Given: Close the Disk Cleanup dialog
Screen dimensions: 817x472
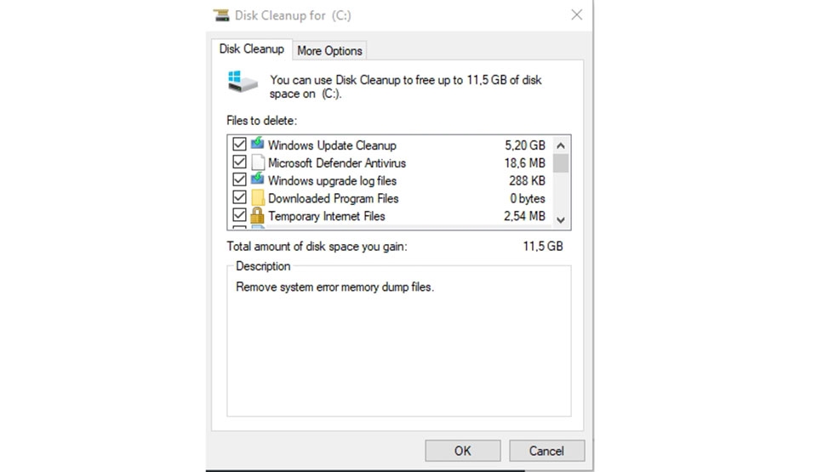Looking at the screenshot, I should 576,14.
